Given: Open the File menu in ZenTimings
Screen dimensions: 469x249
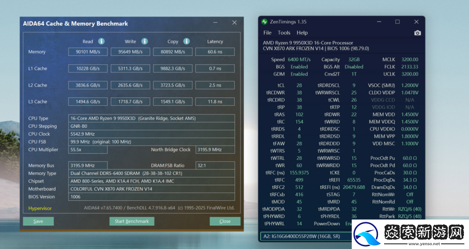Looking at the screenshot, I should [267, 33].
